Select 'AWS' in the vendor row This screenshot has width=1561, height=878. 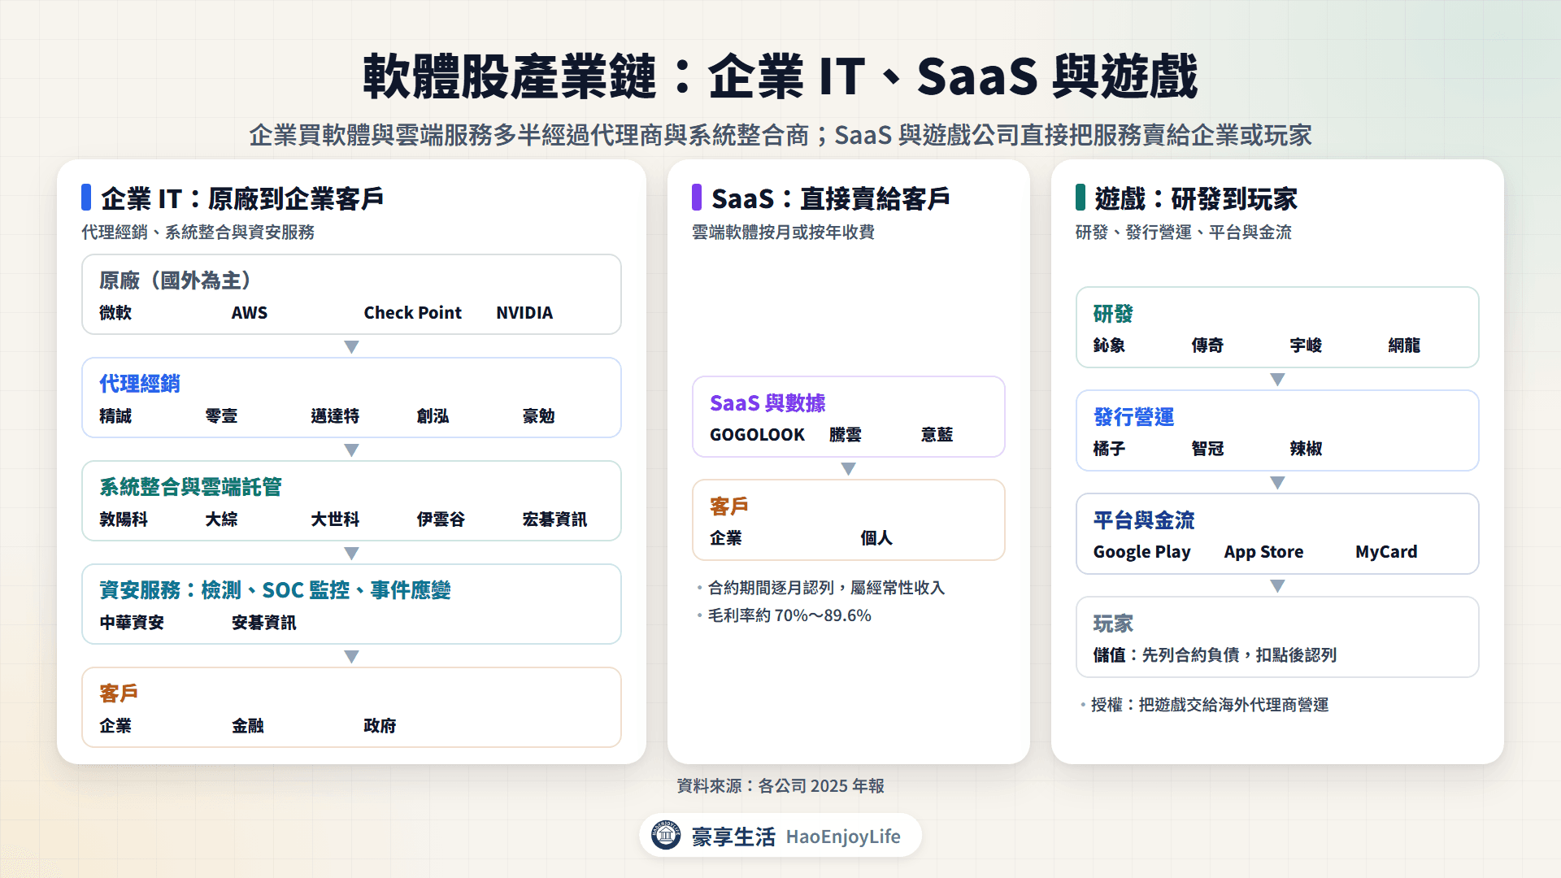click(x=250, y=313)
